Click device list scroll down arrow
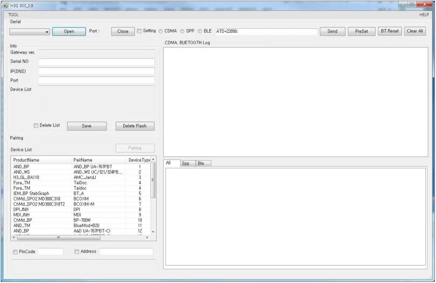This screenshot has height=283, width=436. pos(153,232)
